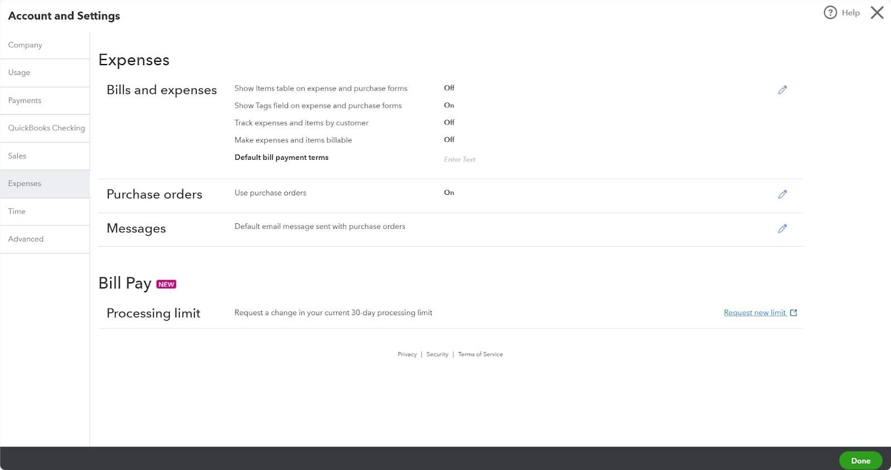Toggle the Use purchase orders On setting

[449, 193]
